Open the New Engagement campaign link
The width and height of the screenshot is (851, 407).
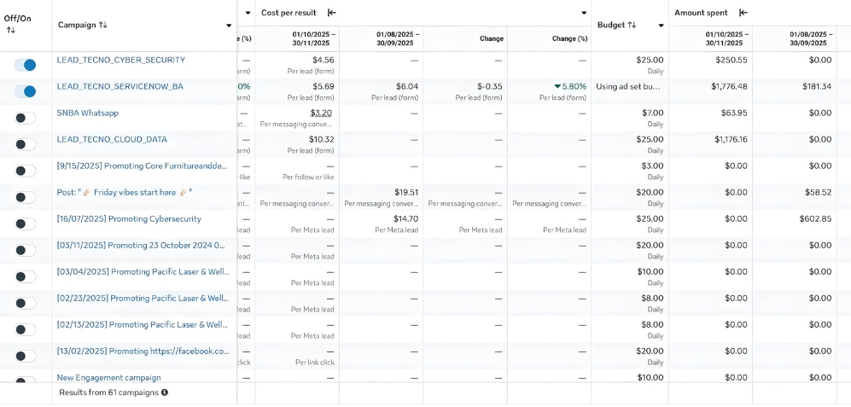click(x=108, y=377)
